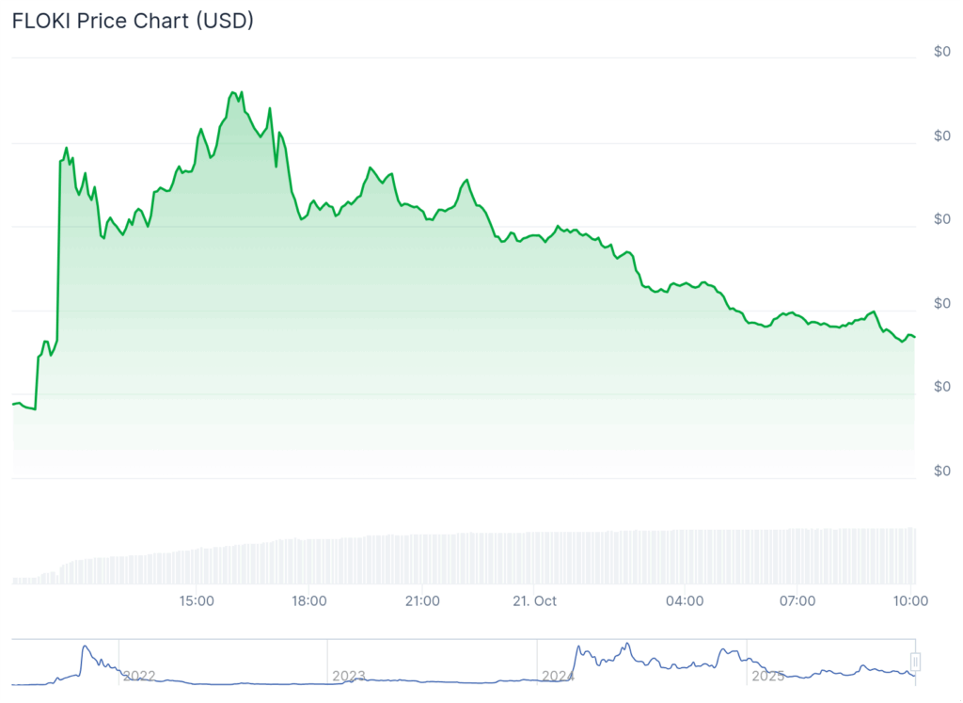The height and width of the screenshot is (703, 963).
Task: Click the 10:00 time axis label
Action: (910, 600)
